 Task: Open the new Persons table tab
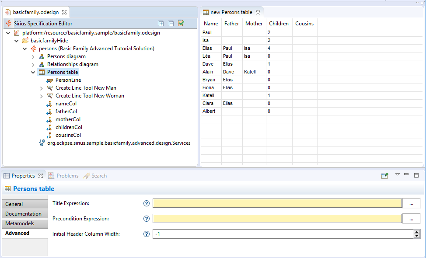click(x=231, y=12)
